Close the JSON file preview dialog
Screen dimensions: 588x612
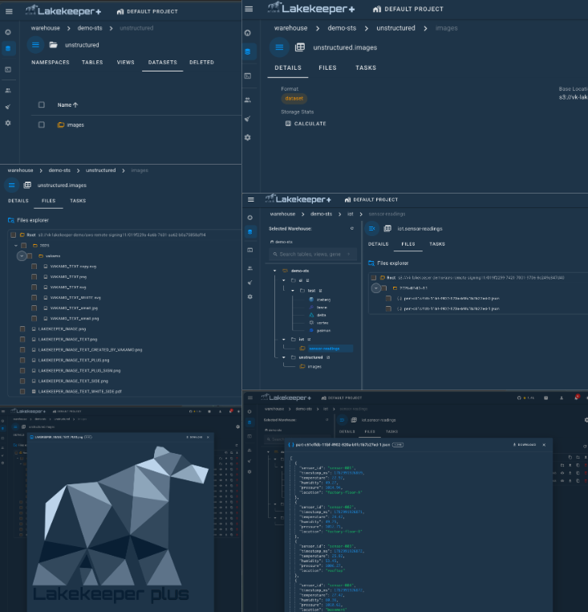click(544, 445)
